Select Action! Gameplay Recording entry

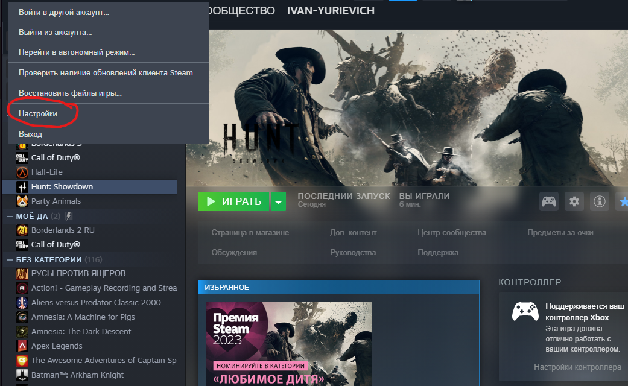pos(90,288)
